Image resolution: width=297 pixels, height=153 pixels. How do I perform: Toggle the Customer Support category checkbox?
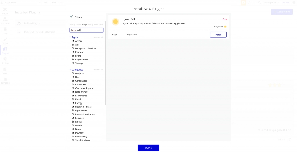(73, 88)
